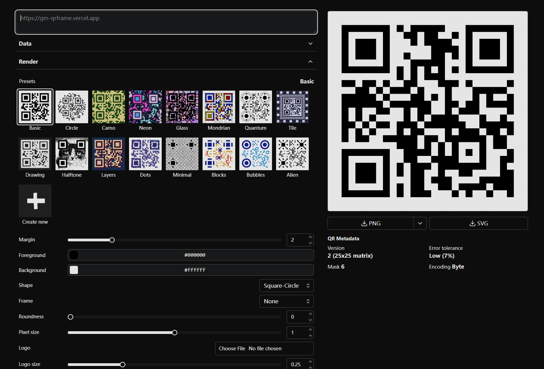Select the Circle preset thumbnail
Image resolution: width=544 pixels, height=369 pixels.
(x=72, y=107)
